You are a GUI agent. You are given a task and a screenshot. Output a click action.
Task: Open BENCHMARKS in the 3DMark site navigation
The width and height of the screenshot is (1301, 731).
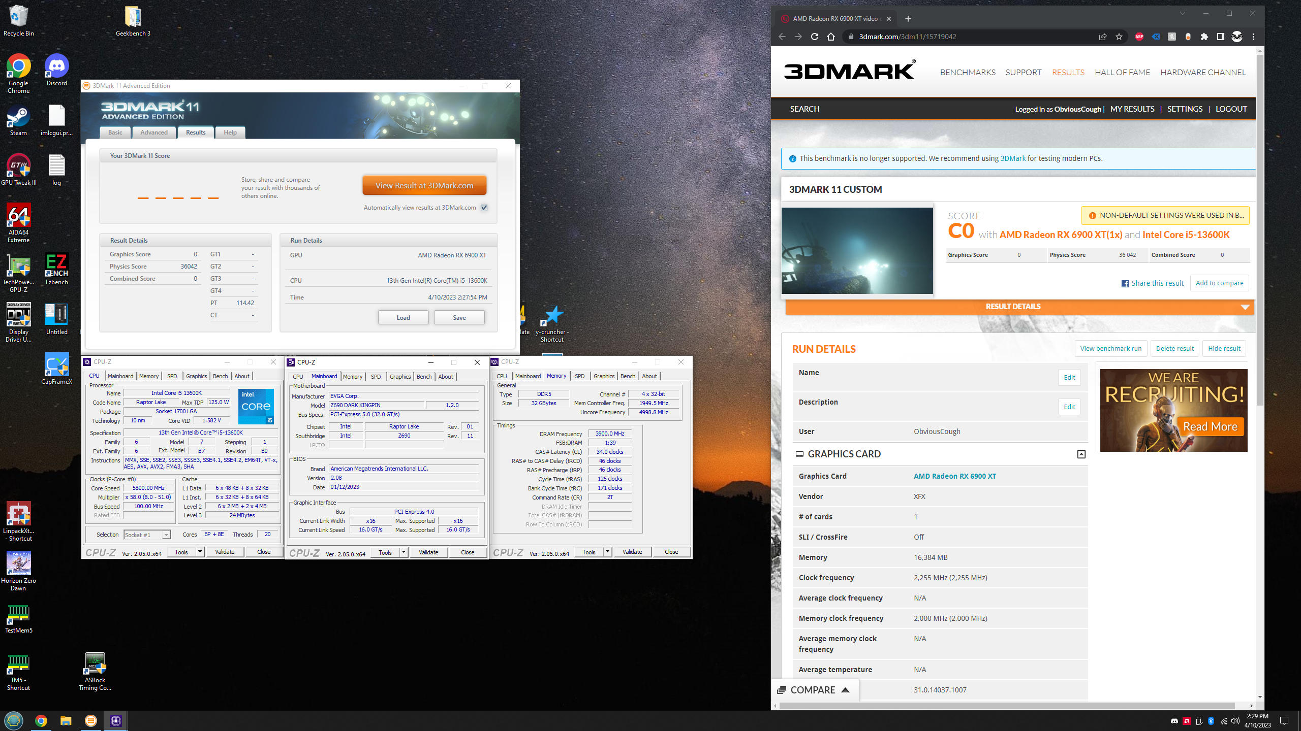[968, 73]
